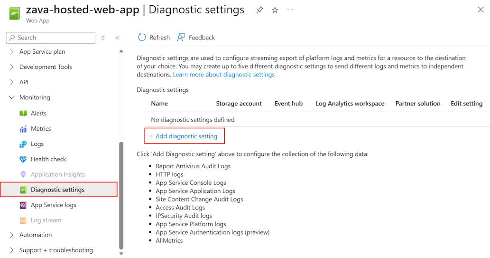
Task: Open Learn more about diagnostic settings link
Action: pyautogui.click(x=224, y=75)
